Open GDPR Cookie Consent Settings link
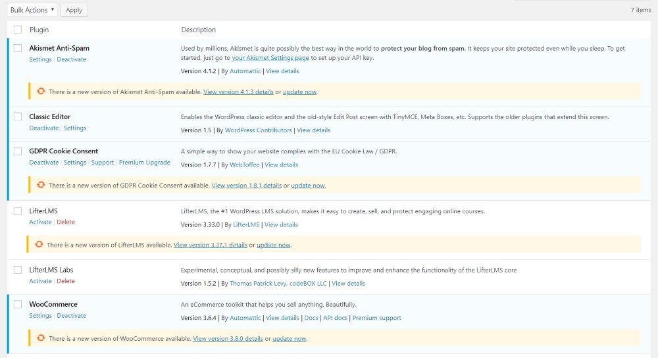Image resolution: width=658 pixels, height=358 pixels. coord(75,162)
